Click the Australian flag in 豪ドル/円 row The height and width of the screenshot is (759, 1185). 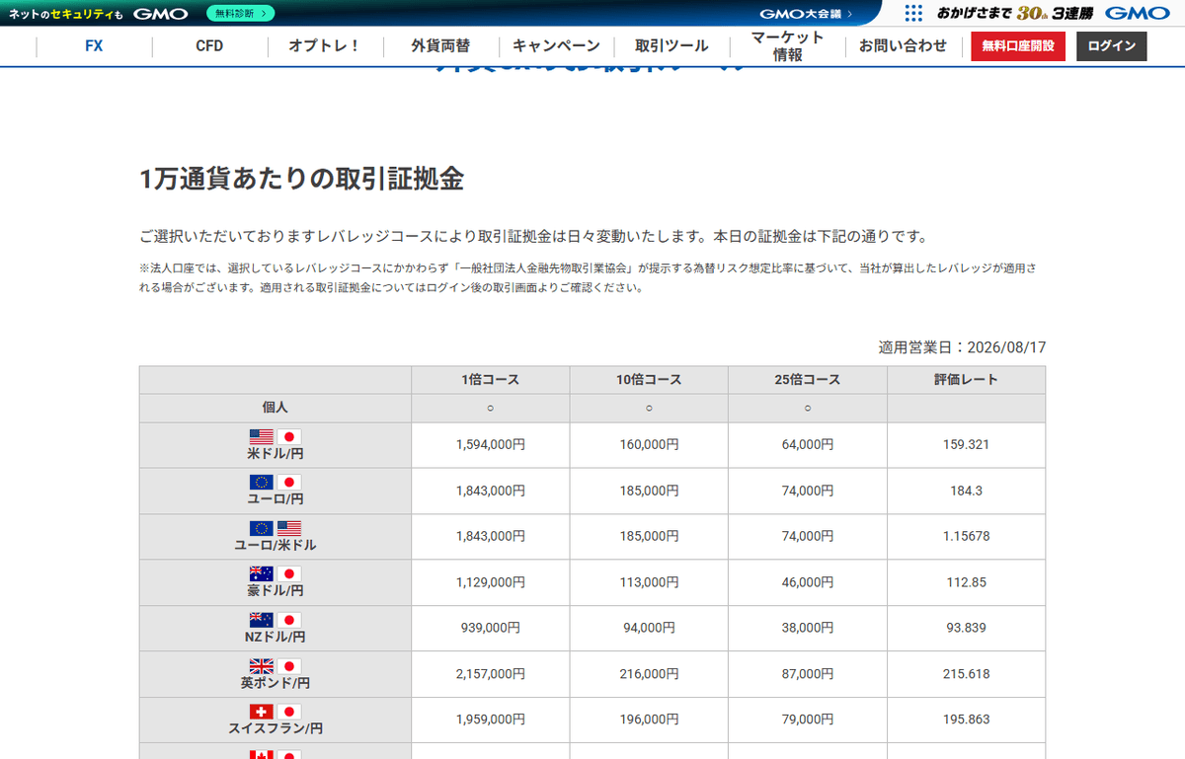tap(261, 573)
